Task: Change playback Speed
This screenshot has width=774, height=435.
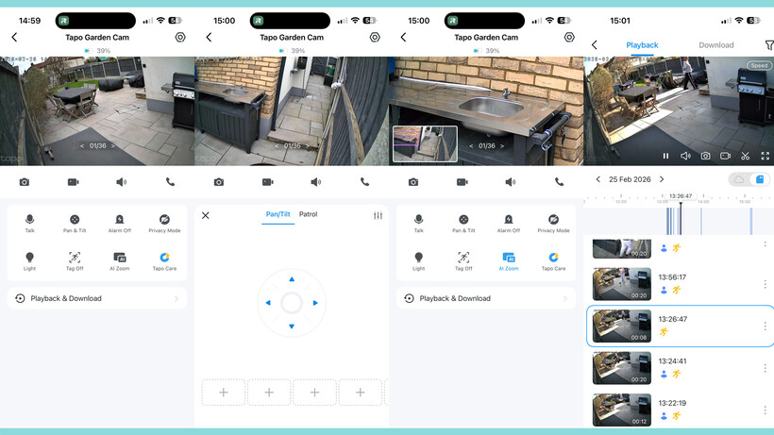Action: click(x=759, y=66)
